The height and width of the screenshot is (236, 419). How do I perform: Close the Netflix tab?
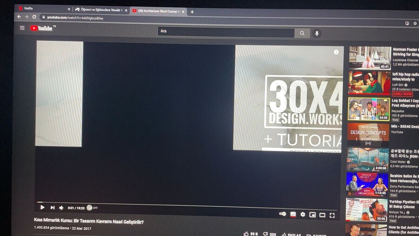[x=69, y=9]
